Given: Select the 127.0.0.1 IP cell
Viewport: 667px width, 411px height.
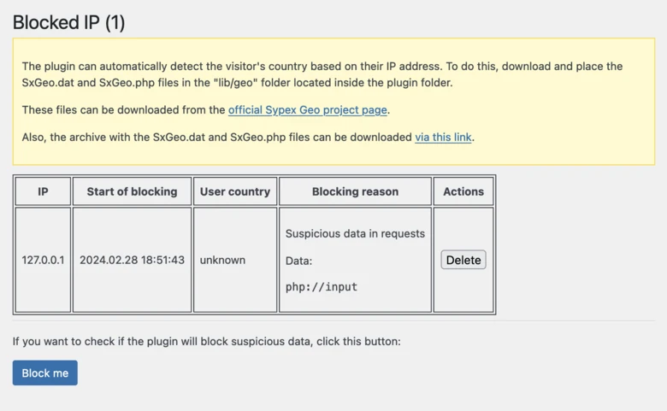Looking at the screenshot, I should point(43,260).
